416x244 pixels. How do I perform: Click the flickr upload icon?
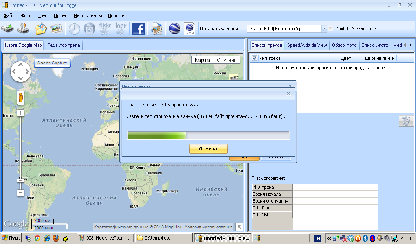pos(105,29)
